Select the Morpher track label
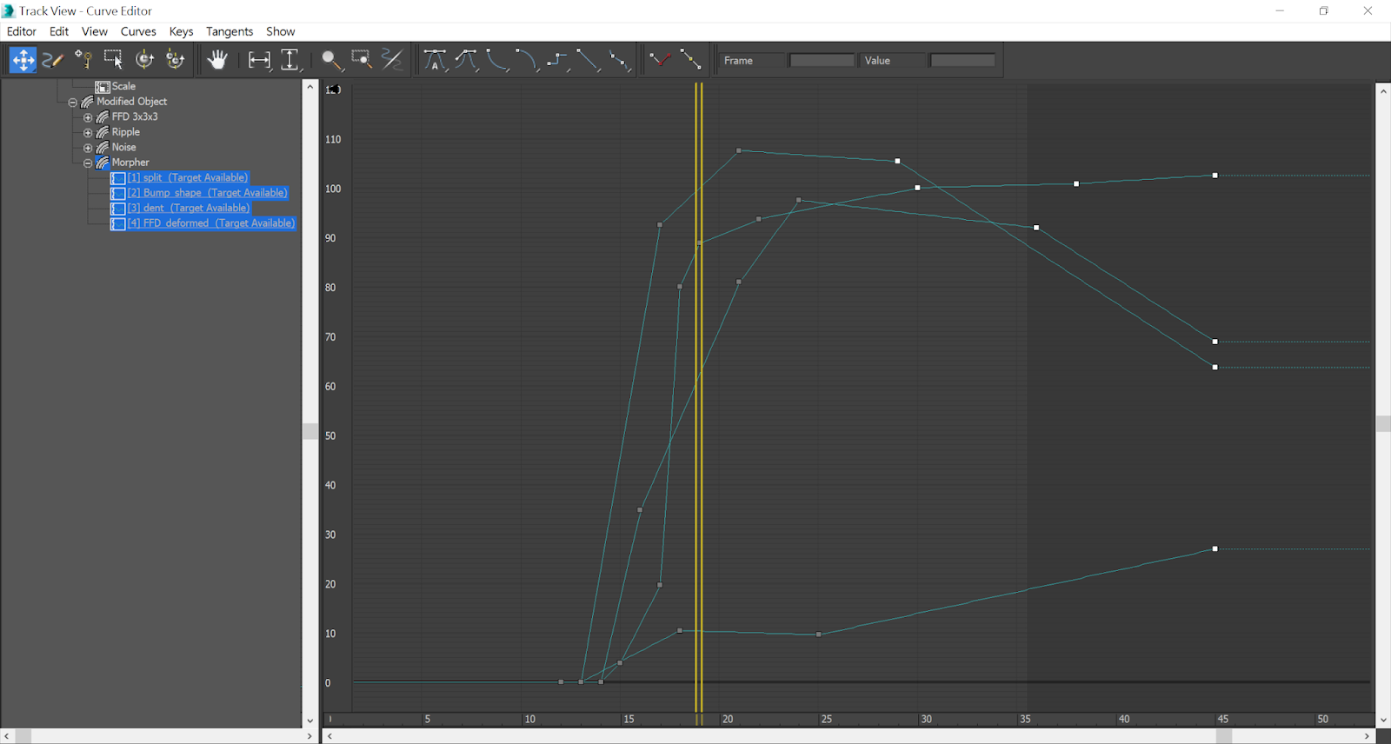 130,163
